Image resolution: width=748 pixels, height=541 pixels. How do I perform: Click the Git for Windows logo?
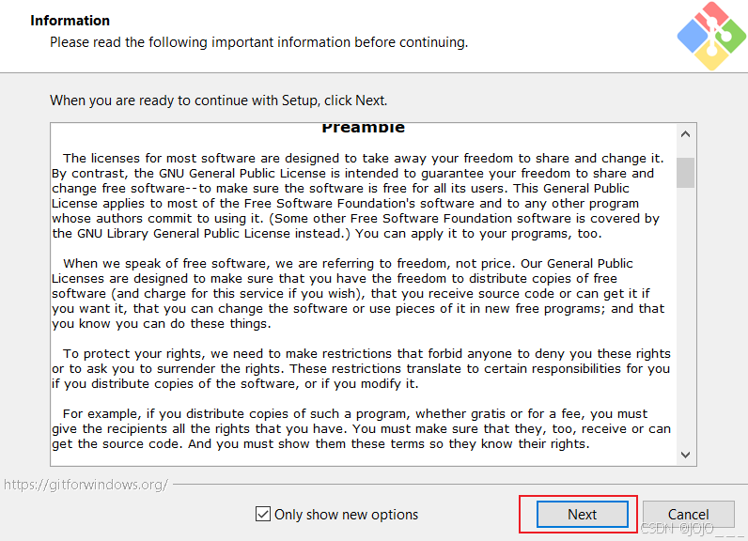(711, 36)
